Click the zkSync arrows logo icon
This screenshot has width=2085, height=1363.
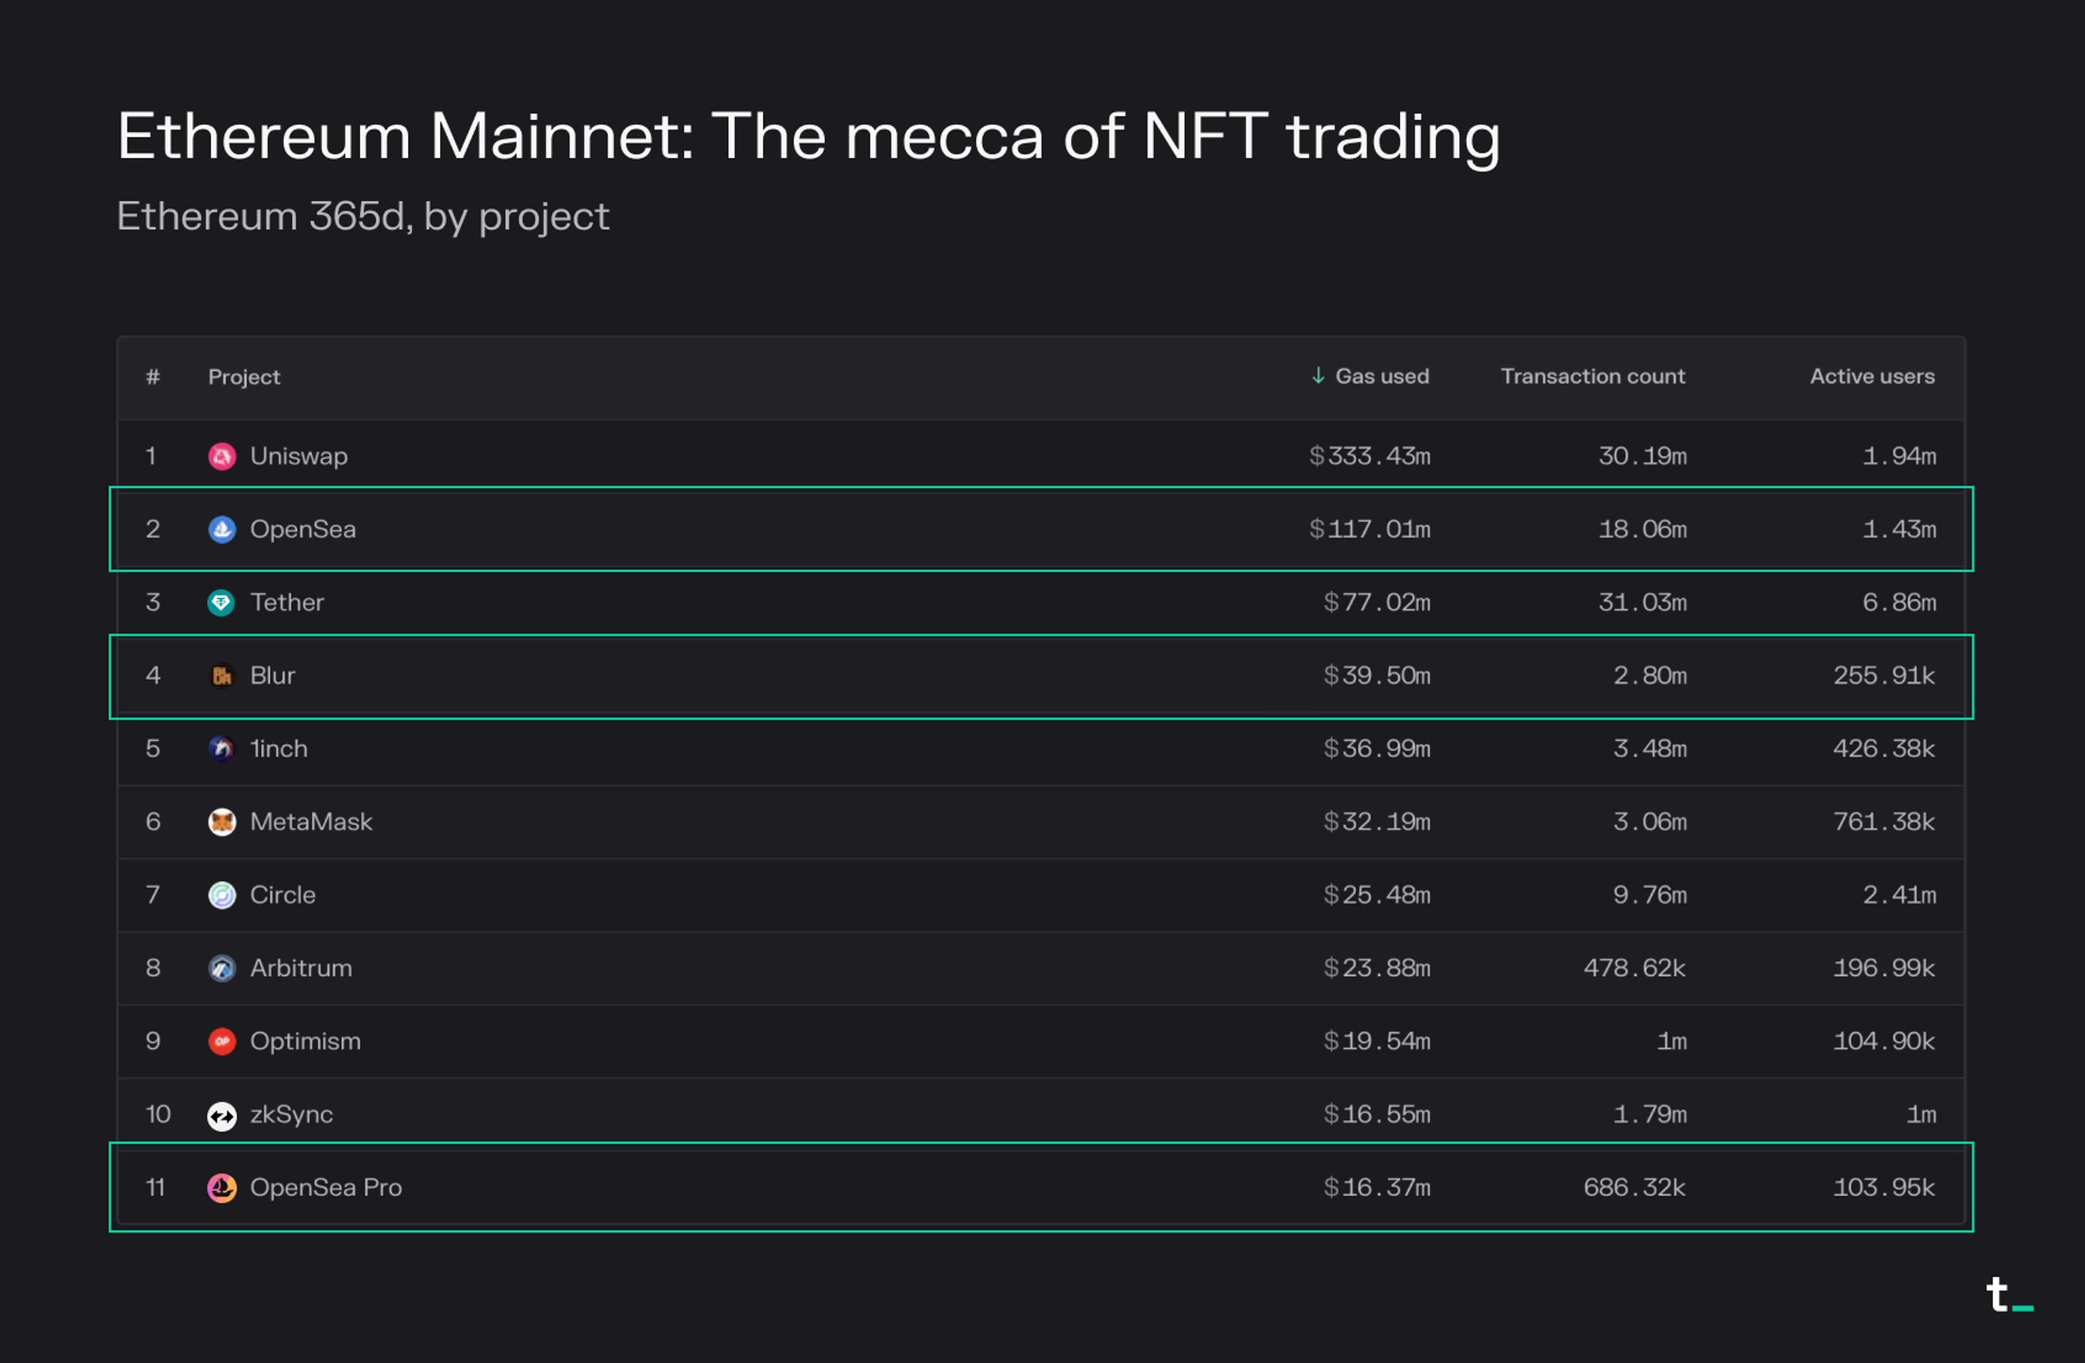[x=222, y=1116]
